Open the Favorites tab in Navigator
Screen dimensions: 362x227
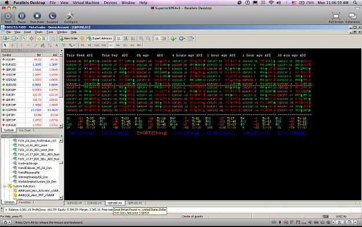point(25,202)
